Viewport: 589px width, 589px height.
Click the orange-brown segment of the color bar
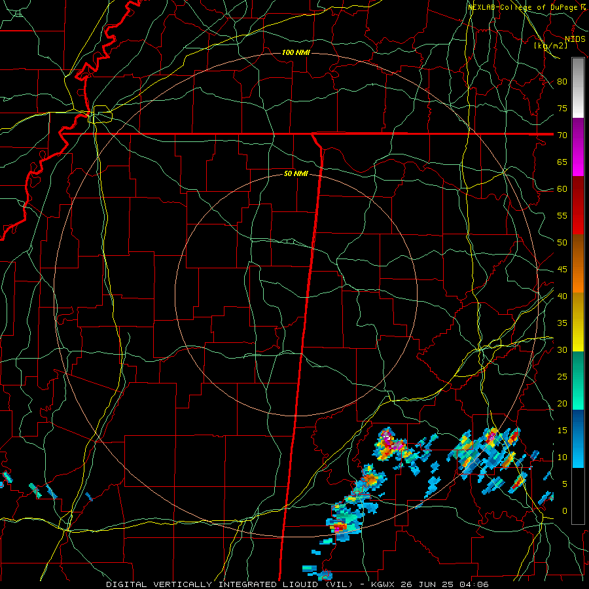(578, 264)
